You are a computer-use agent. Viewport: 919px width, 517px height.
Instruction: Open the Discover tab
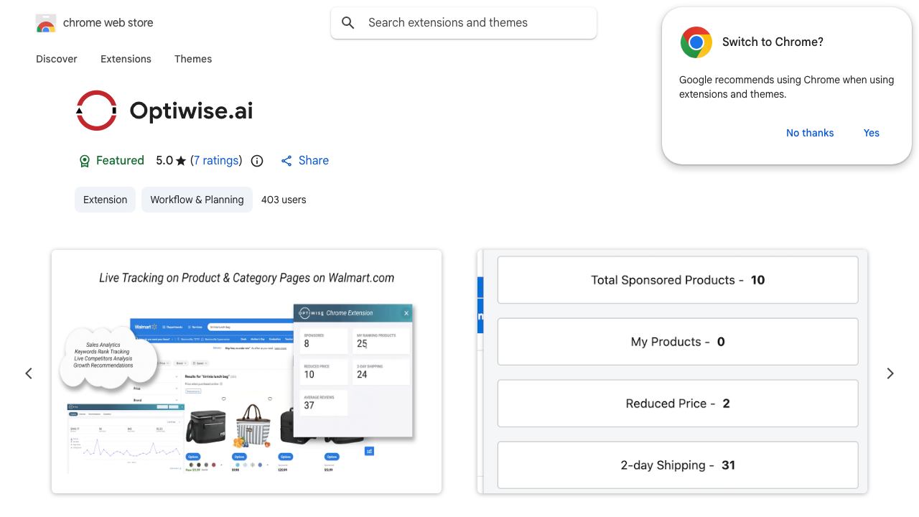[57, 59]
